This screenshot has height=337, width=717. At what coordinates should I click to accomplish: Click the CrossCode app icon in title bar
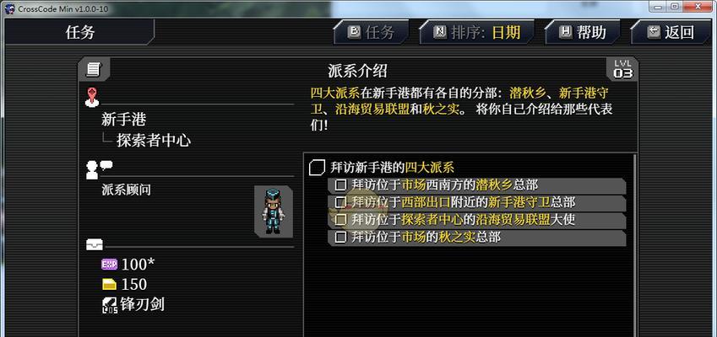(x=10, y=8)
